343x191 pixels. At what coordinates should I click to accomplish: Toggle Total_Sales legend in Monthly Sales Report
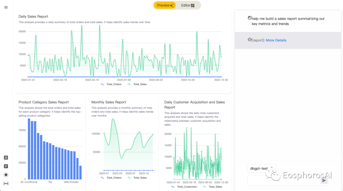point(138,178)
